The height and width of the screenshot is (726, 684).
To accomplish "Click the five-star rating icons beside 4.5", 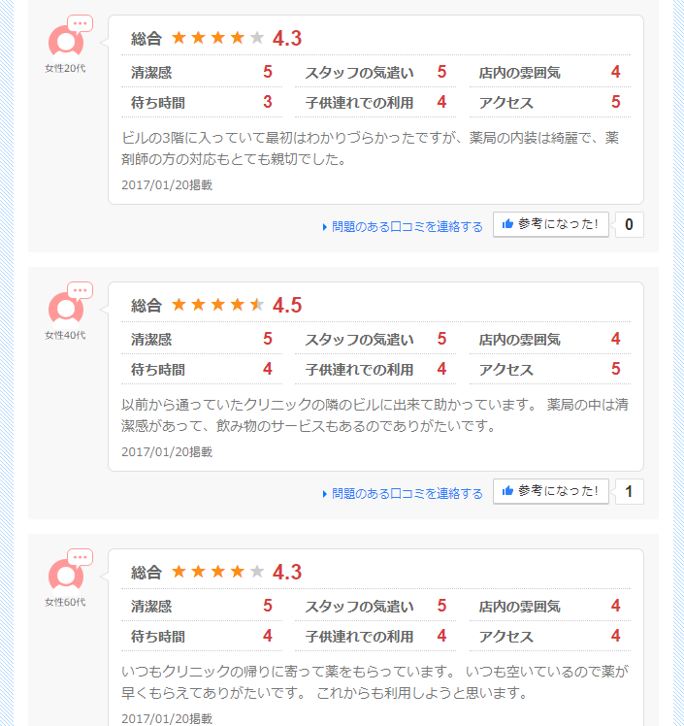I will (217, 305).
